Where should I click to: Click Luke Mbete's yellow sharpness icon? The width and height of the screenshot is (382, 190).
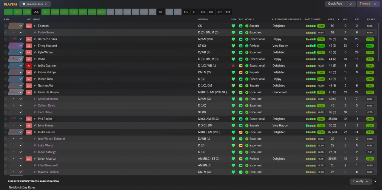tap(241, 146)
